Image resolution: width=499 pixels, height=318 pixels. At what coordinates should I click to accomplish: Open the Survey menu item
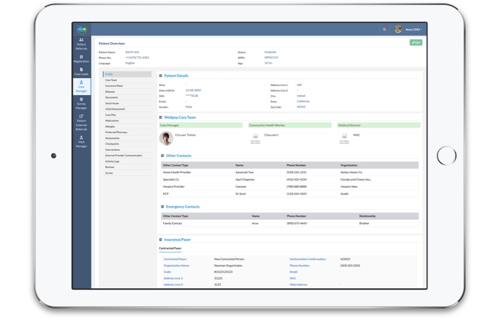tap(127, 173)
